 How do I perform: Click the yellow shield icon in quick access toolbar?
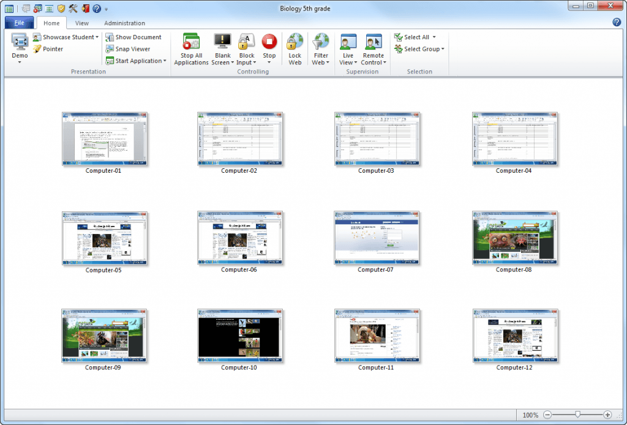61,9
